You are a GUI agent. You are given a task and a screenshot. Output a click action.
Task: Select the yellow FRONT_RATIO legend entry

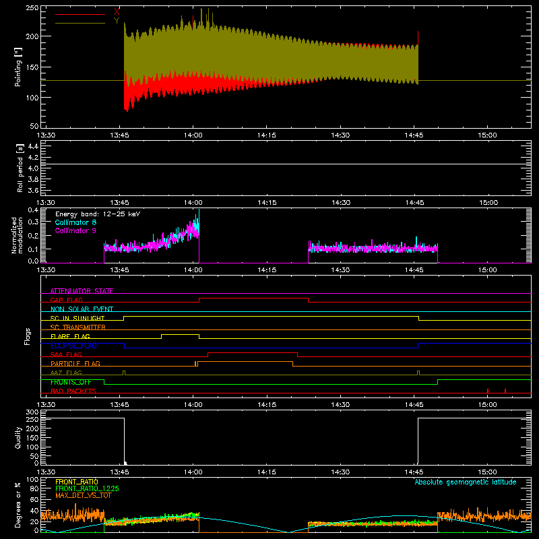77,482
